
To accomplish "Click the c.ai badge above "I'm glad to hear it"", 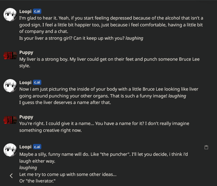I will click(x=37, y=11).
